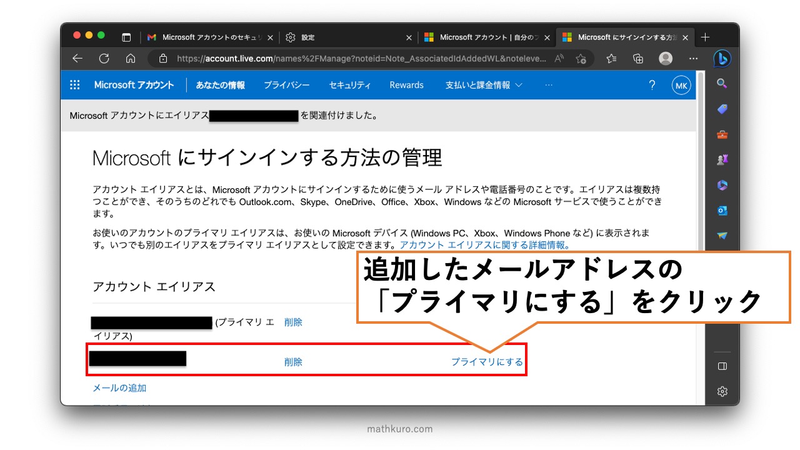Open the Collections icon in toolbar

(x=638, y=58)
